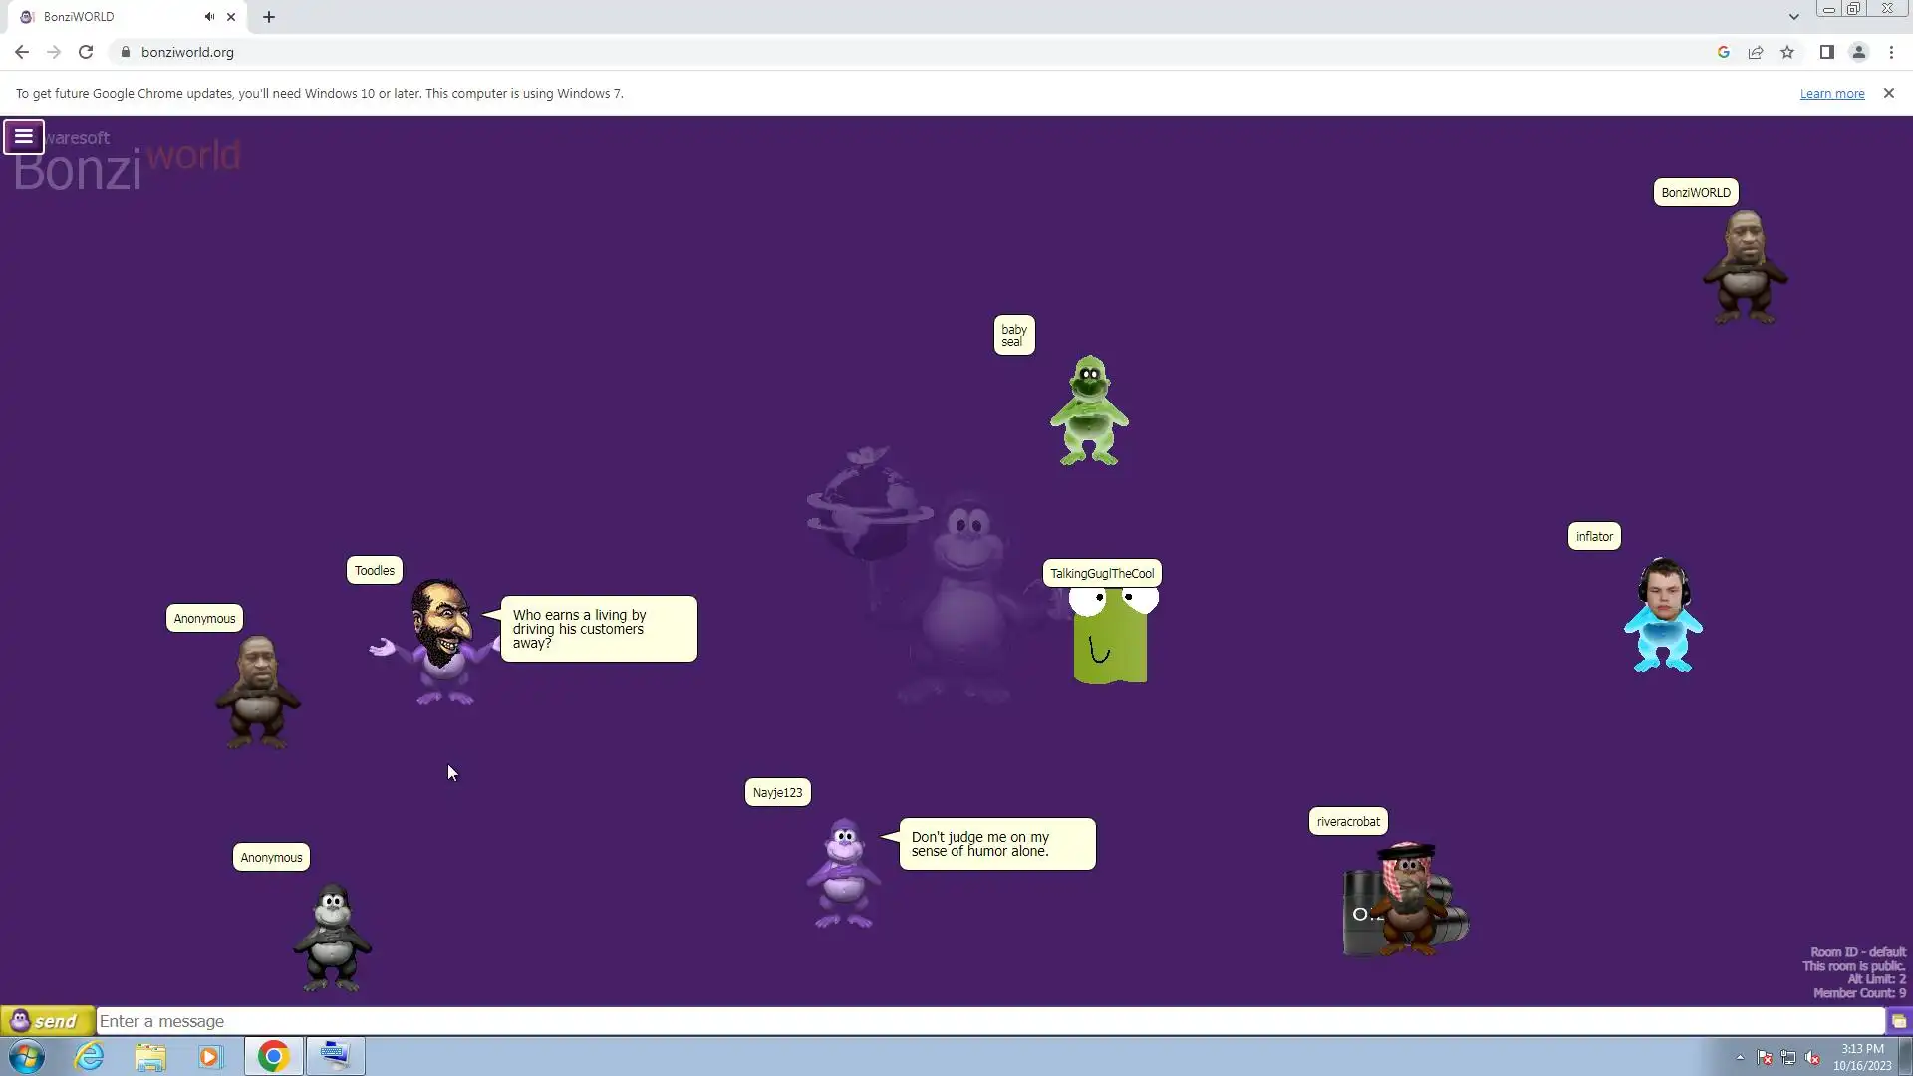This screenshot has height=1076, width=1913.
Task: Click the Enter a message field
Action: [x=986, y=1021]
